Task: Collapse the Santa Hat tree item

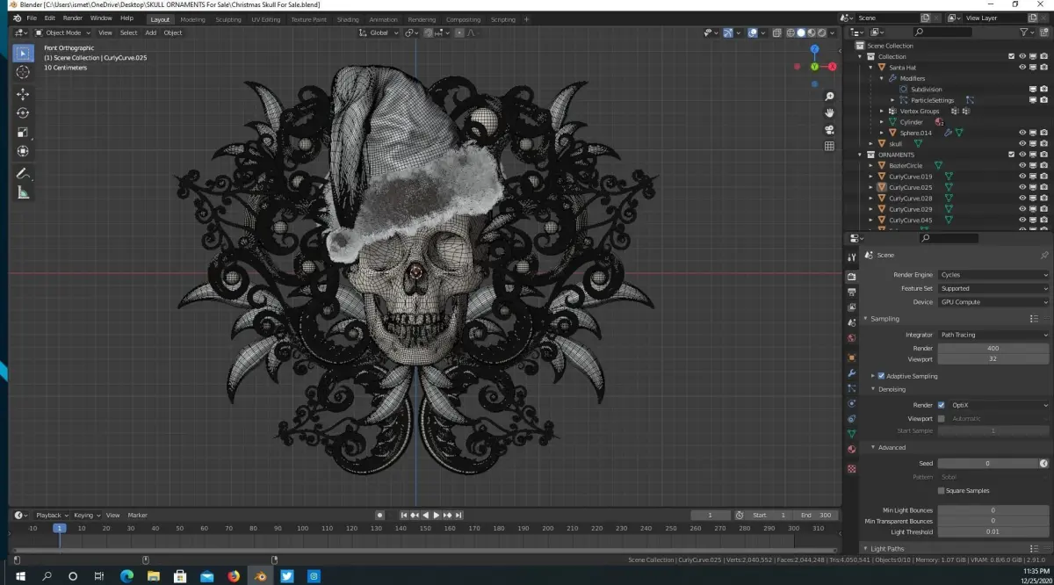Action: pos(871,68)
